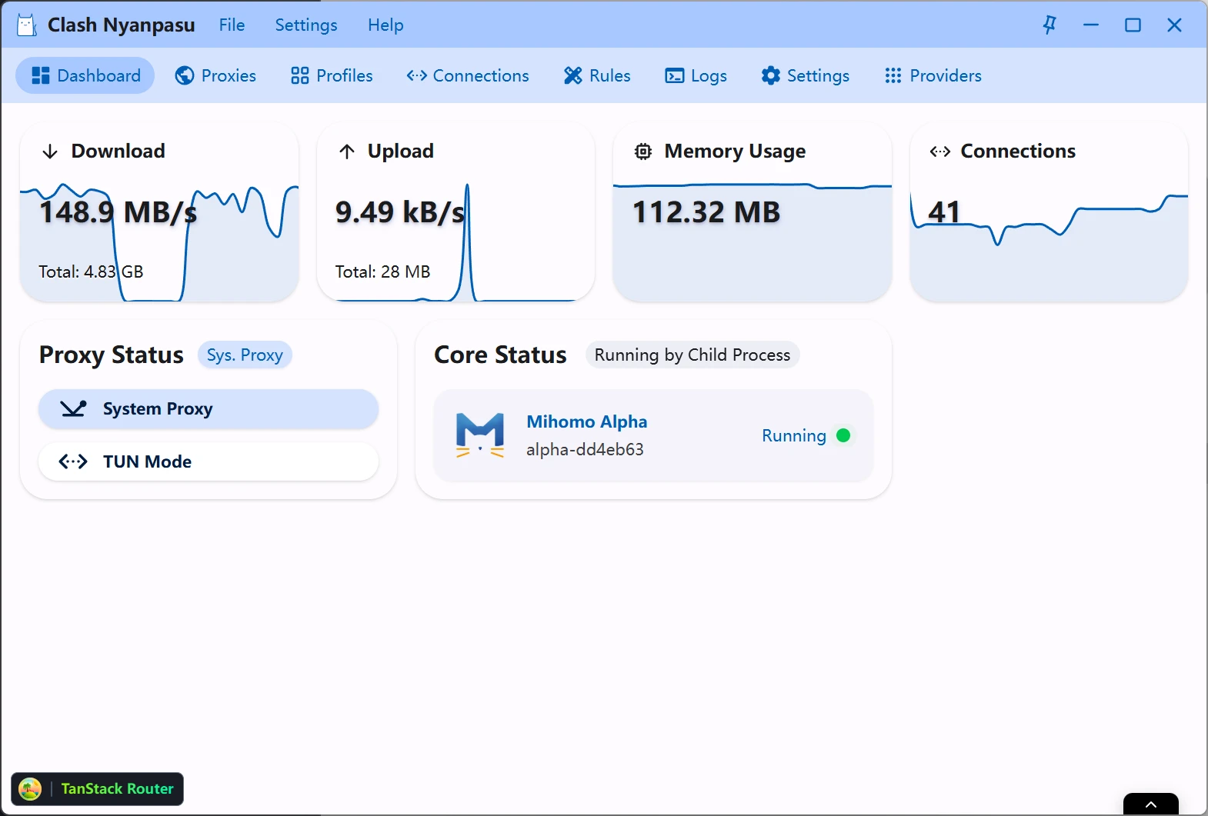The width and height of the screenshot is (1208, 816).
Task: Switch to the Dashboard tab
Action: [x=85, y=75]
